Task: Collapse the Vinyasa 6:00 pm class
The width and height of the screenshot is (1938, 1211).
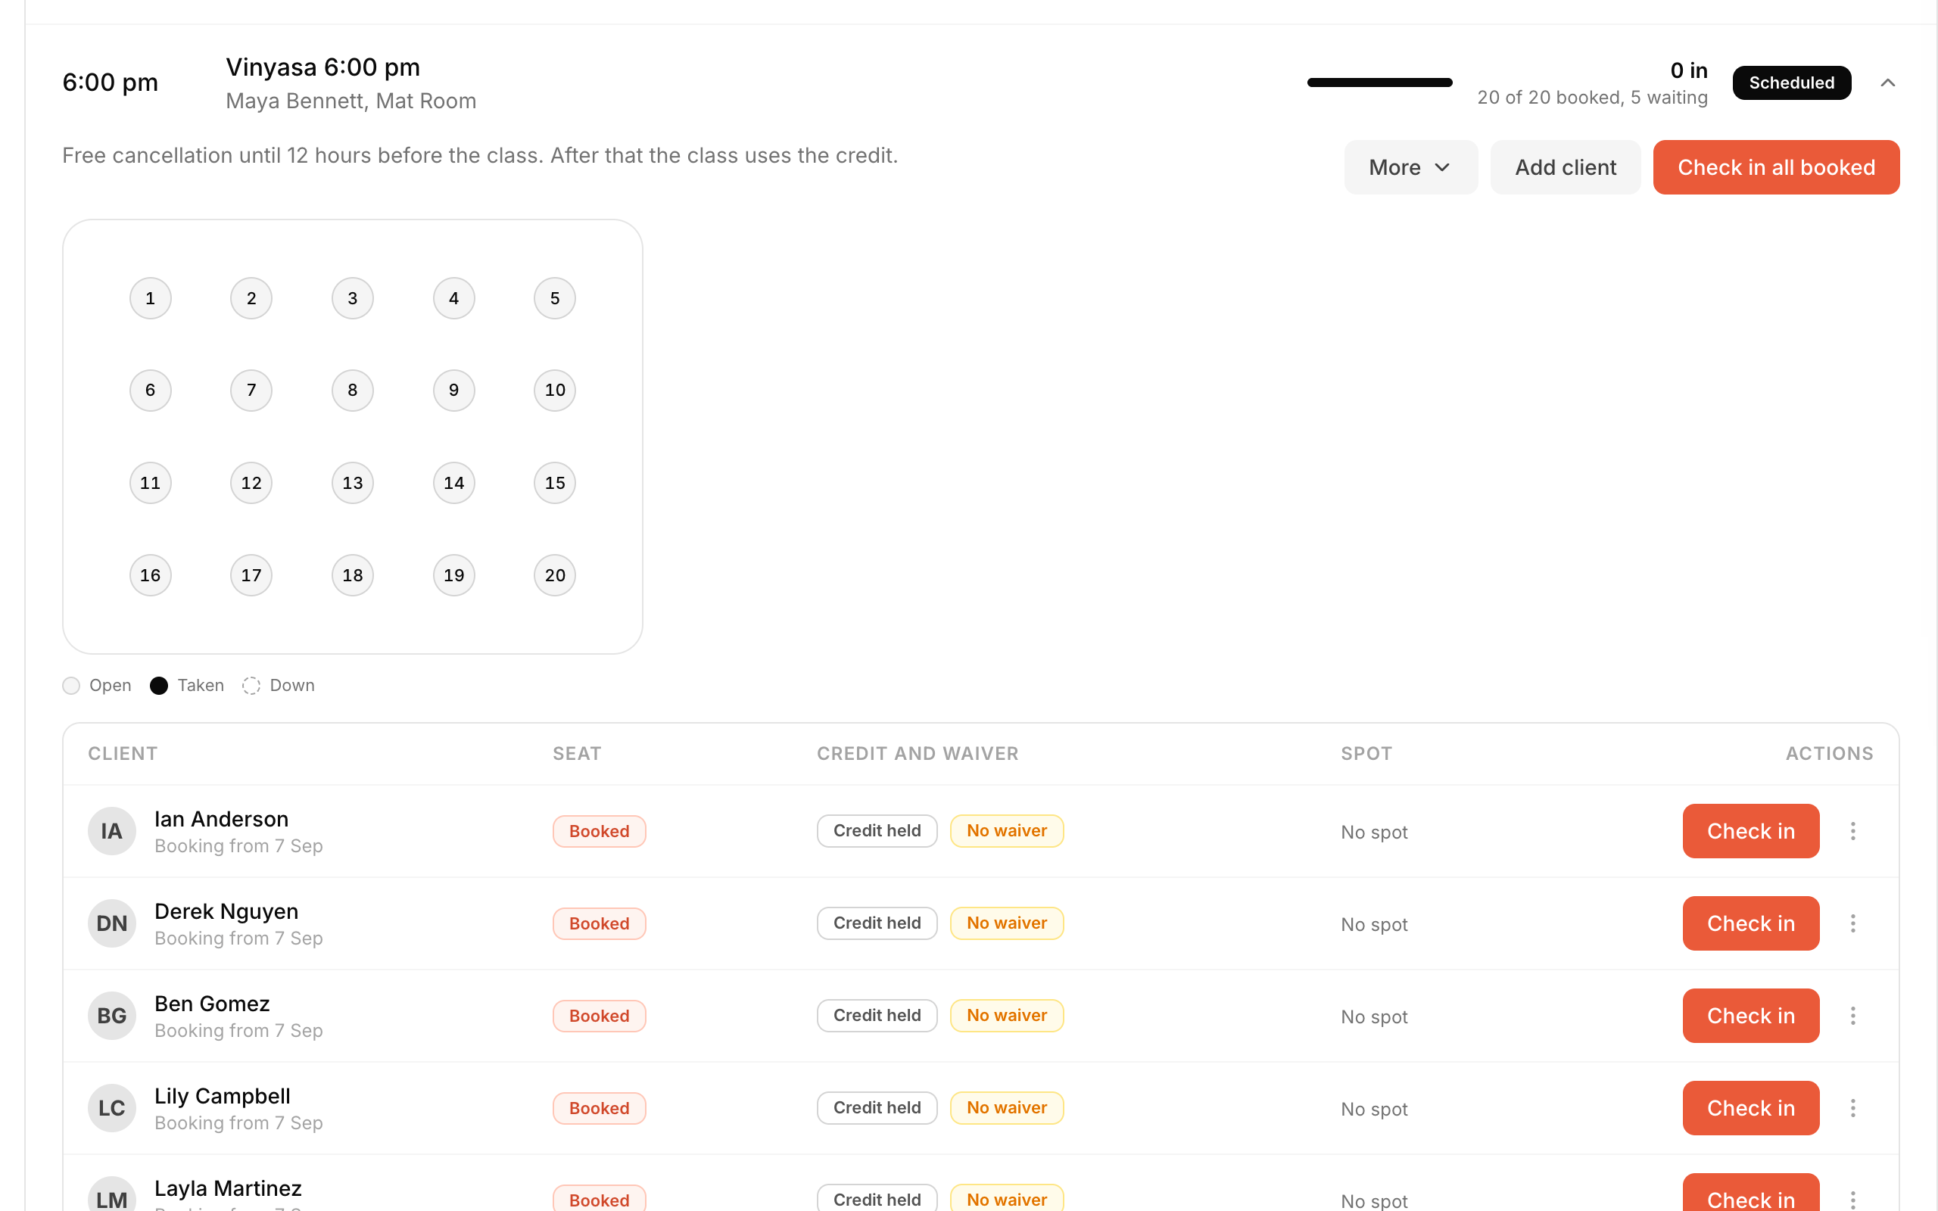Action: tap(1887, 82)
